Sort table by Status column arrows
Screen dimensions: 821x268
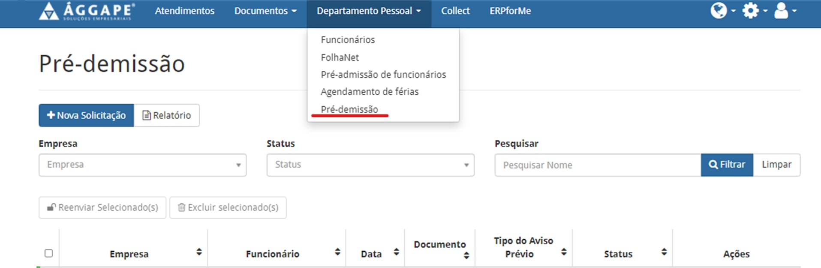click(x=664, y=252)
